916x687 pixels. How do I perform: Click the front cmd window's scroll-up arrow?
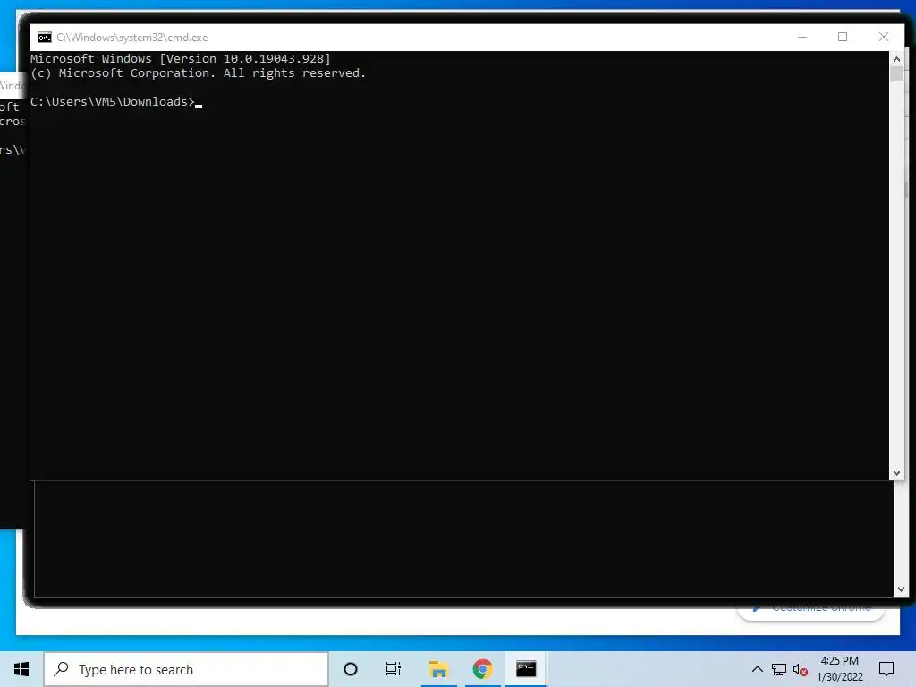pos(896,59)
